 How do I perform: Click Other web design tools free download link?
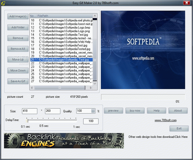(158, 137)
